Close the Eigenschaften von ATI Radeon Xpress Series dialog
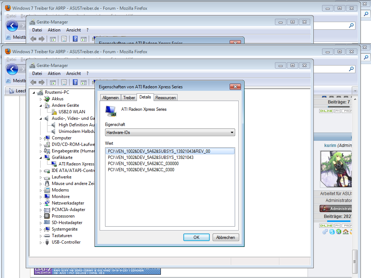The height and width of the screenshot is (278, 371). tap(235, 87)
